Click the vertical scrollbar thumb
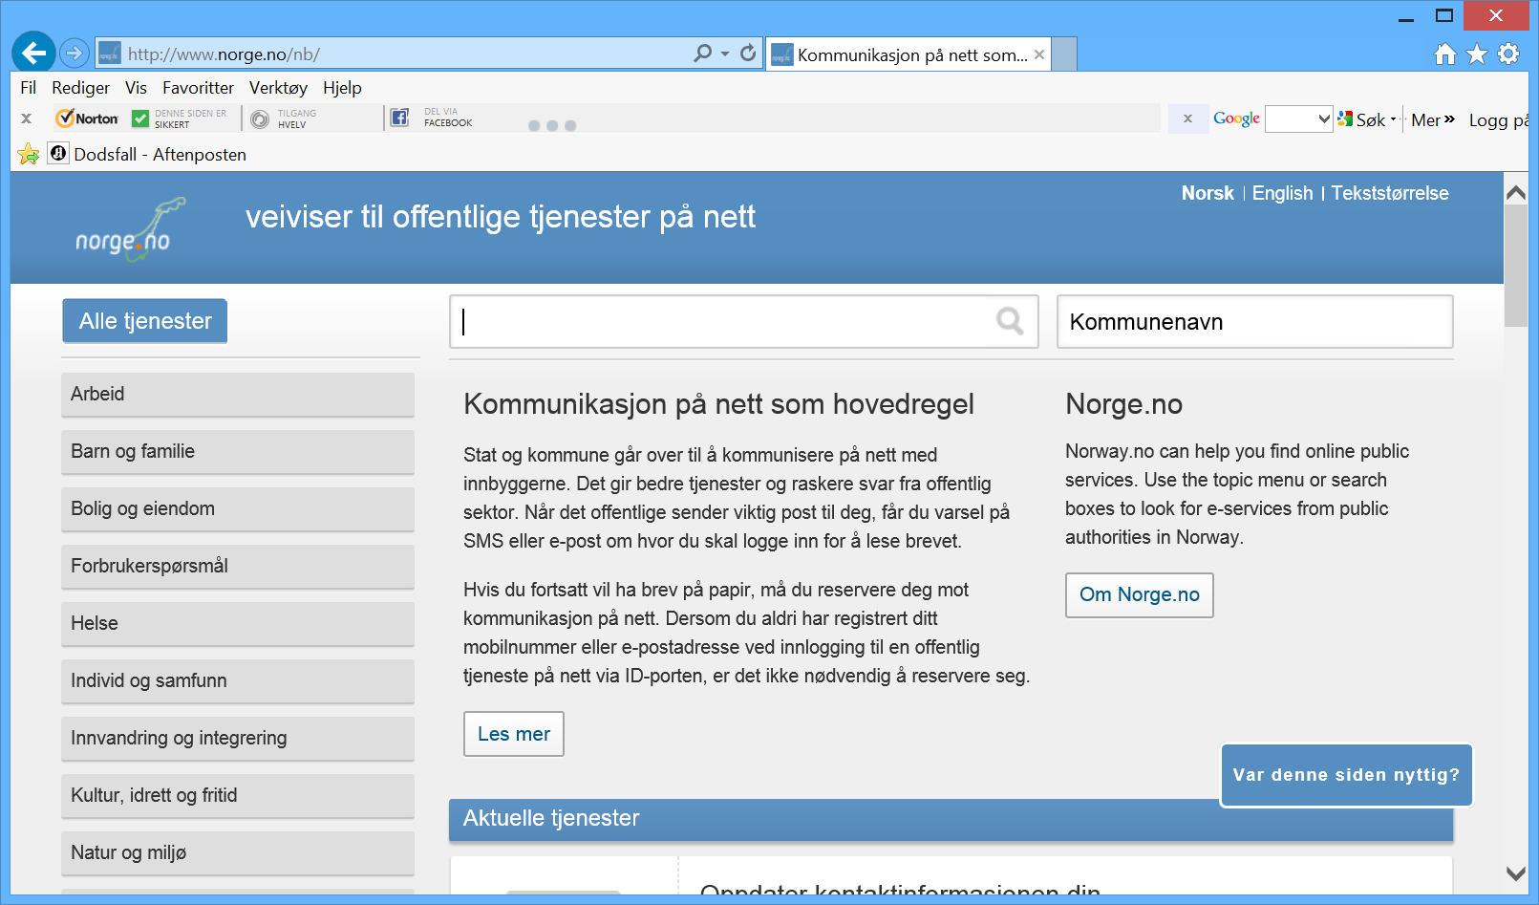1539x905 pixels. pyautogui.click(x=1515, y=266)
